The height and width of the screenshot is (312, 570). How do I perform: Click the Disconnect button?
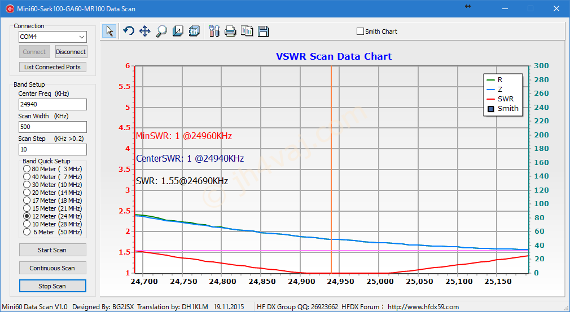pyautogui.click(x=71, y=51)
